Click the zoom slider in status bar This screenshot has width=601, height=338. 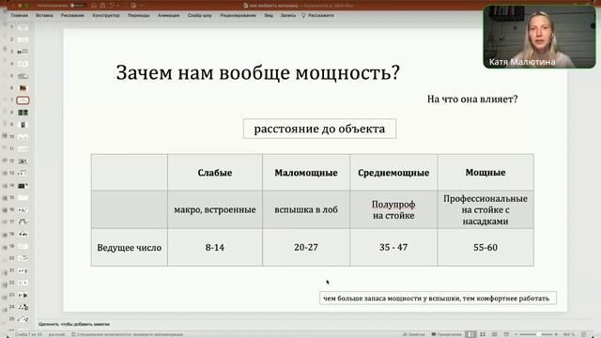[x=536, y=334]
